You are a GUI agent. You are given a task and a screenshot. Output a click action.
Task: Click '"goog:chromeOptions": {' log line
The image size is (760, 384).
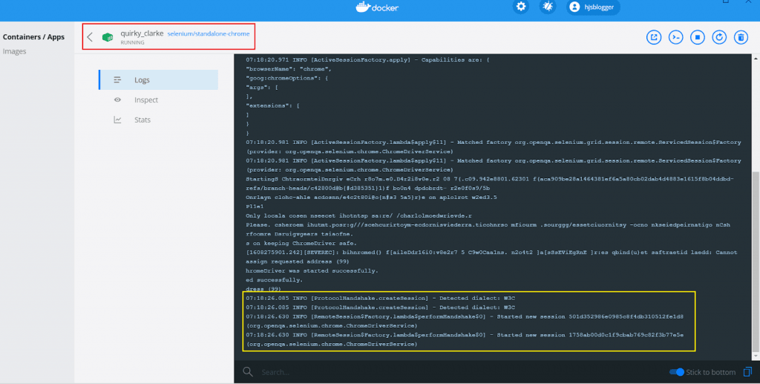pos(287,79)
